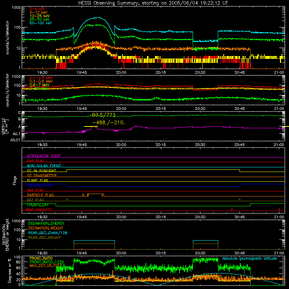The height and width of the screenshot is (289, 289).
Task: Select the GAP_FLAG label
Action: pyautogui.click(x=35, y=161)
